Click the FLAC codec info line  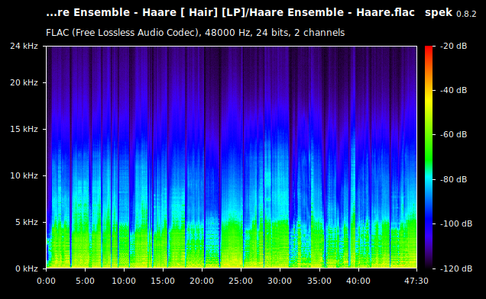pos(196,33)
